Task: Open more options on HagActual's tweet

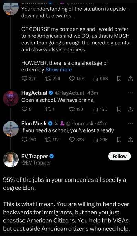Action: (x=130, y=93)
